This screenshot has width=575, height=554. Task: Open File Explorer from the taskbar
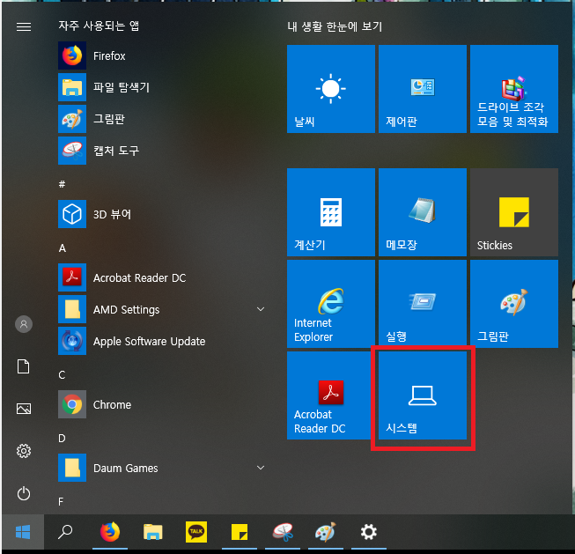click(153, 532)
